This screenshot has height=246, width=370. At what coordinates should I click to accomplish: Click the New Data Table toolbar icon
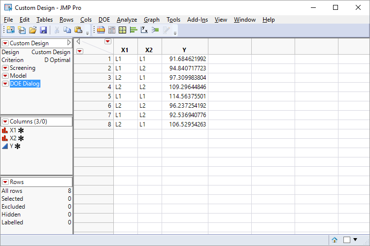[x=10, y=30]
